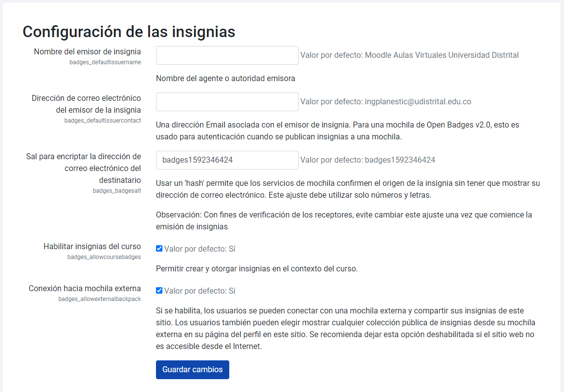The image size is (564, 392).
Task: Click the badge issuer name input field
Action: pyautogui.click(x=227, y=55)
